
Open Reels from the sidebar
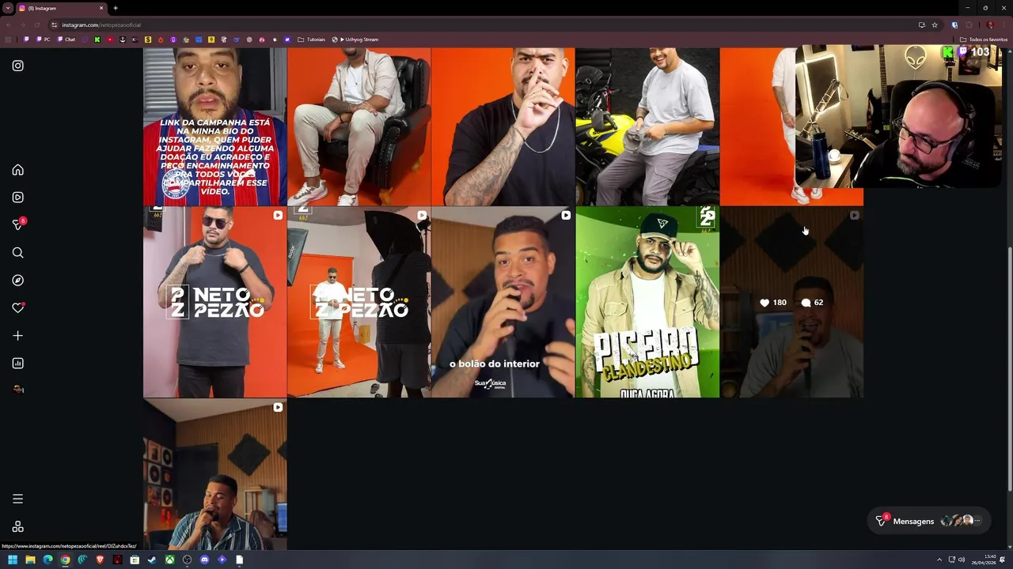pyautogui.click(x=17, y=198)
